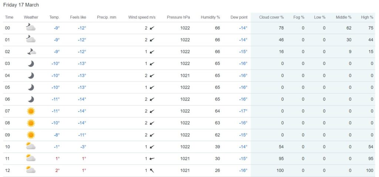Screen dimensions: 379x177
Task: Click the Dew point column header
Action: tap(239, 17)
